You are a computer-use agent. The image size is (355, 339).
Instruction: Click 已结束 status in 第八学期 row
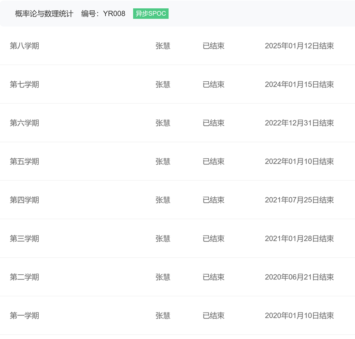click(x=213, y=46)
